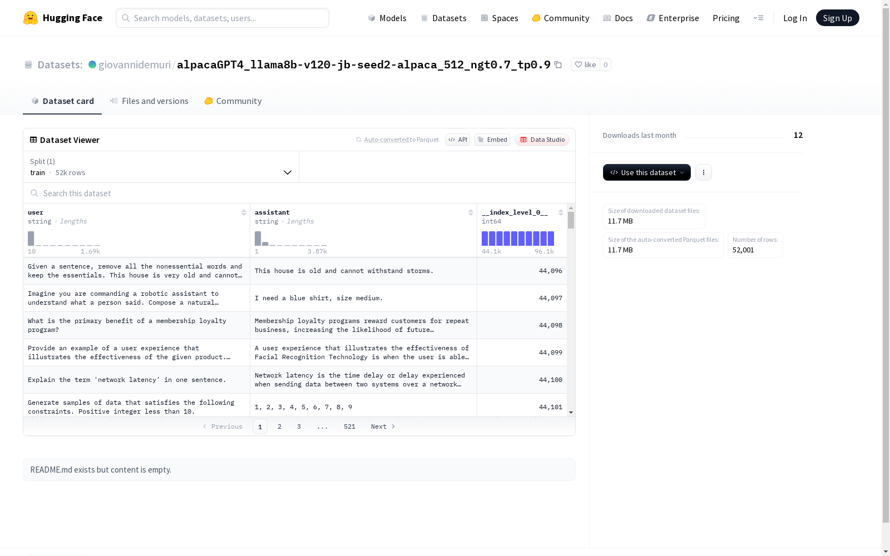This screenshot has width=890, height=556.
Task: Select the Dataset card tab
Action: pos(62,101)
